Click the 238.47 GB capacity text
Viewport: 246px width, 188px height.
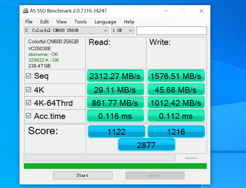coord(39,66)
